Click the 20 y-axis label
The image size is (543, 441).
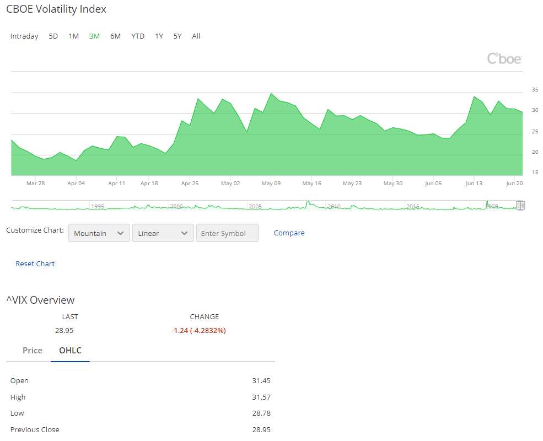[535, 152]
